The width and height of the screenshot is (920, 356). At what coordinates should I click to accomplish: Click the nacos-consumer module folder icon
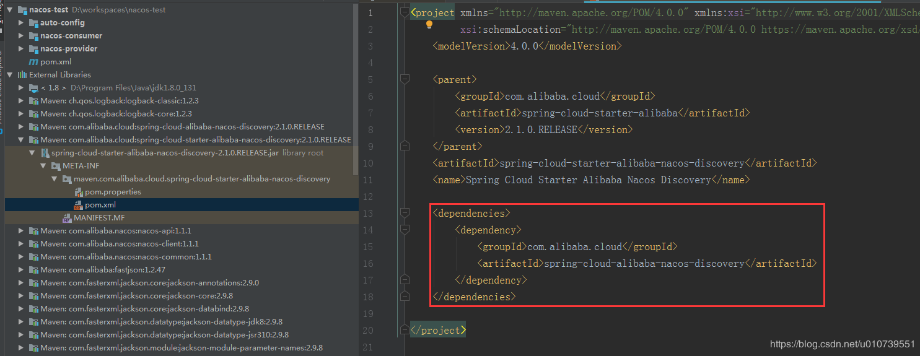[x=33, y=36]
